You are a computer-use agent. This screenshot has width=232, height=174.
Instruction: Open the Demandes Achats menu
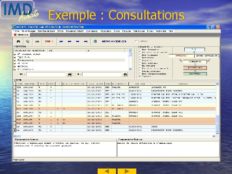(x=75, y=31)
